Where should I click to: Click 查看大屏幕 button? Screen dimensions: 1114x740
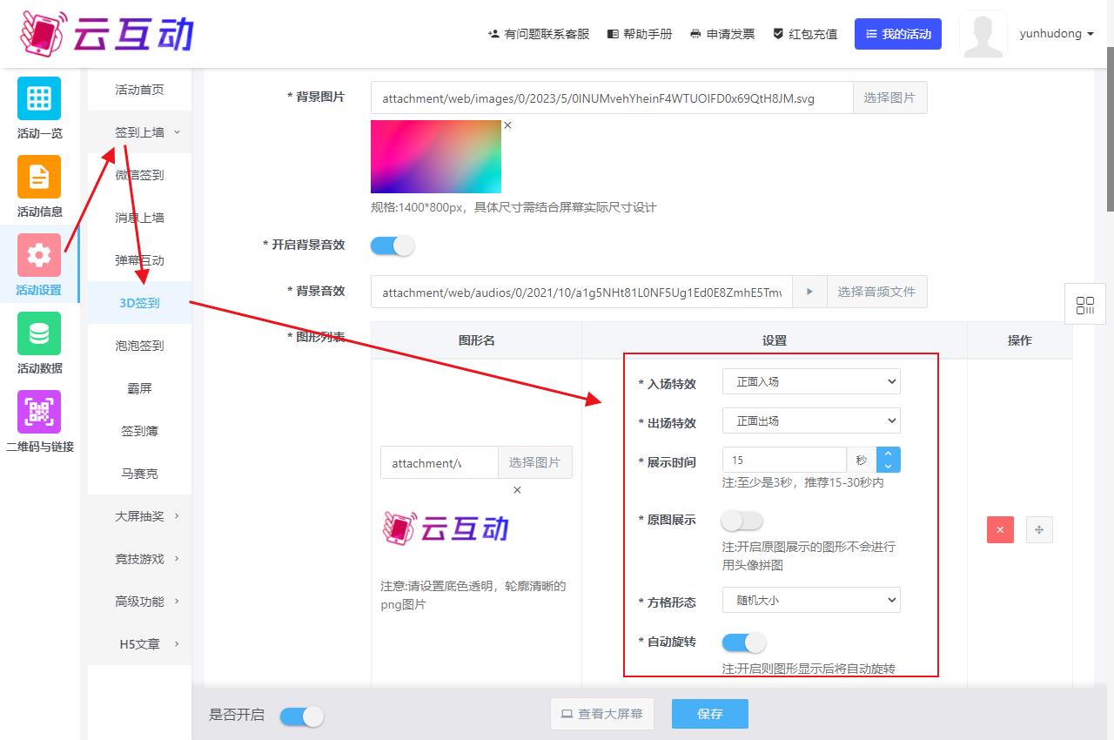point(602,714)
